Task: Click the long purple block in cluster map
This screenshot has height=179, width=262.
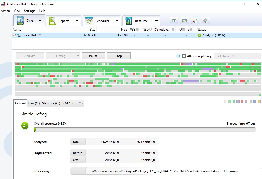Action: (191, 81)
